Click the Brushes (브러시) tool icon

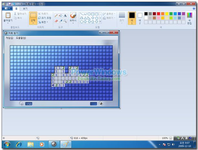(73, 16)
